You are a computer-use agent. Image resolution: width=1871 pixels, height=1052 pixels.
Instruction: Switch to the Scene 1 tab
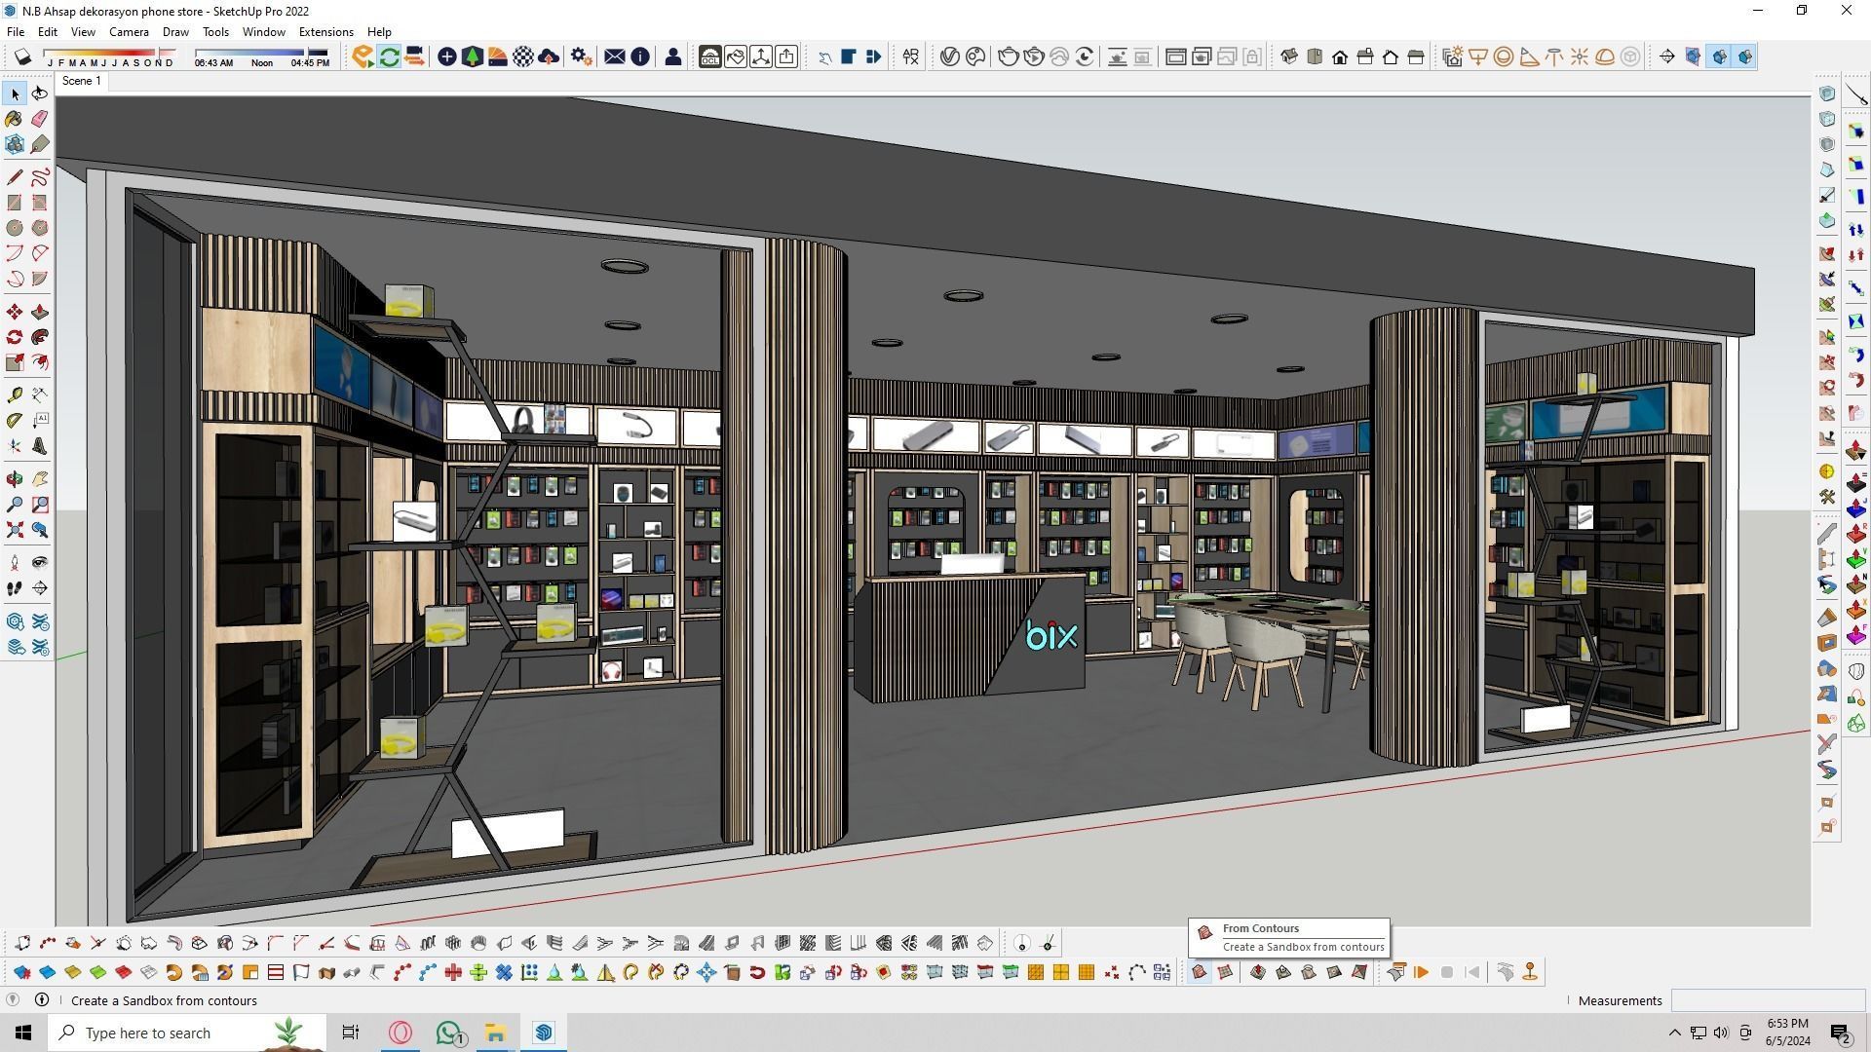(x=81, y=81)
